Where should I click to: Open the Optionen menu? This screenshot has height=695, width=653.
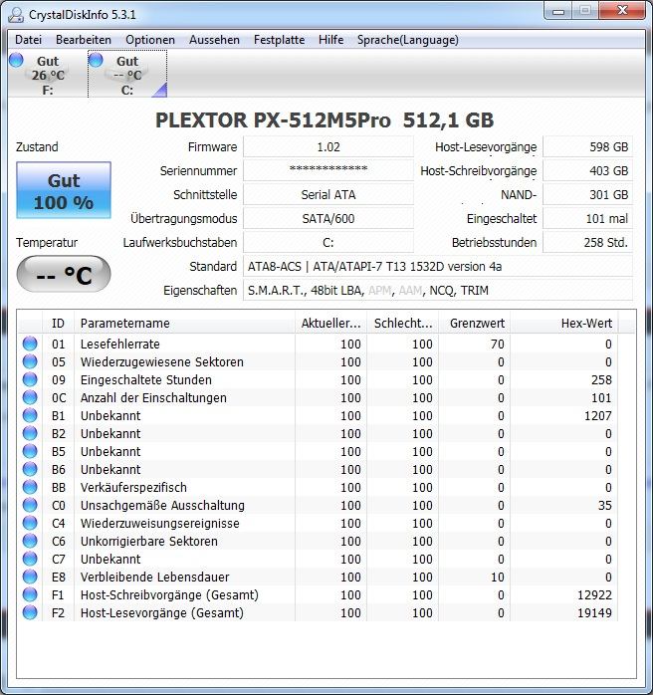pyautogui.click(x=150, y=40)
